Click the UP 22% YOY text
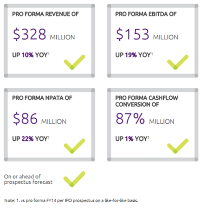The image size is (205, 208). click(31, 139)
